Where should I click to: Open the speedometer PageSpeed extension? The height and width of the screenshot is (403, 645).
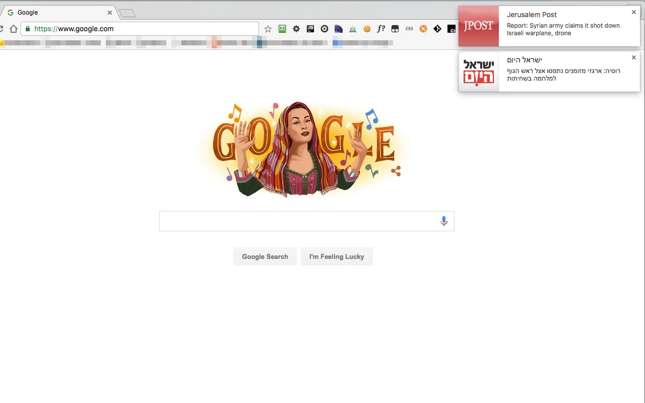point(339,29)
